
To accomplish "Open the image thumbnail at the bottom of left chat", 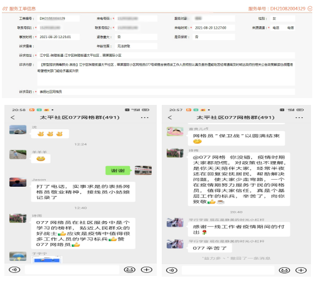I will tap(47, 260).
